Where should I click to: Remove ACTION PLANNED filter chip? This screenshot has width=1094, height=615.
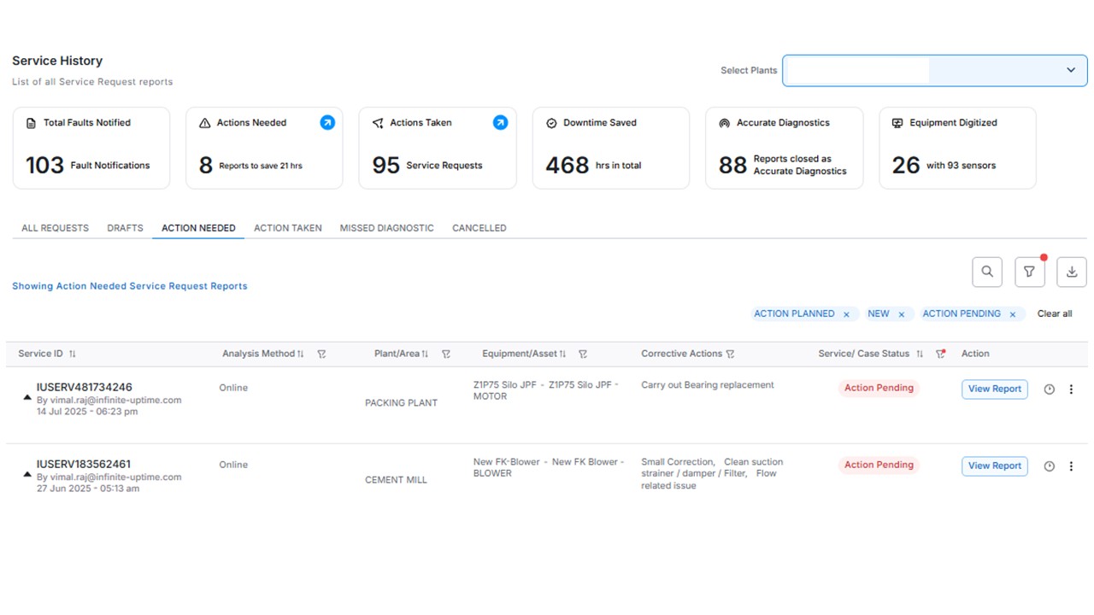pyautogui.click(x=846, y=314)
